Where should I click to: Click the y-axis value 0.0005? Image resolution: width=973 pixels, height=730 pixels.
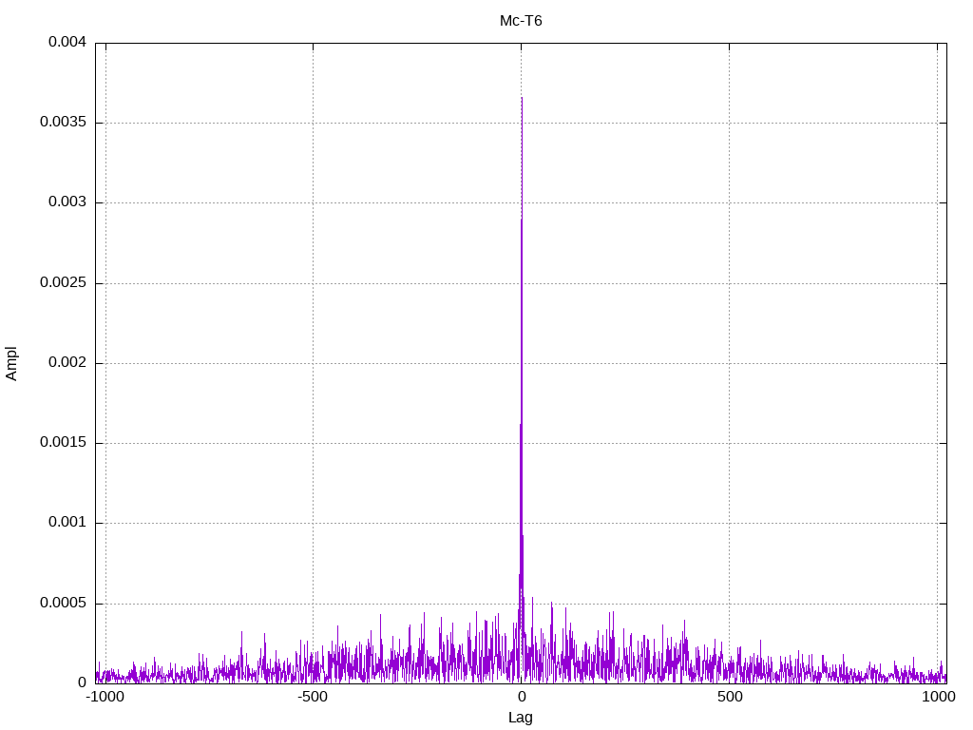(x=64, y=603)
